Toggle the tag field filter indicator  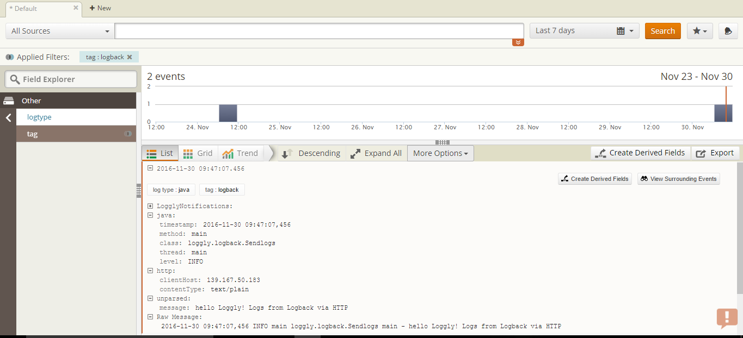tap(128, 134)
